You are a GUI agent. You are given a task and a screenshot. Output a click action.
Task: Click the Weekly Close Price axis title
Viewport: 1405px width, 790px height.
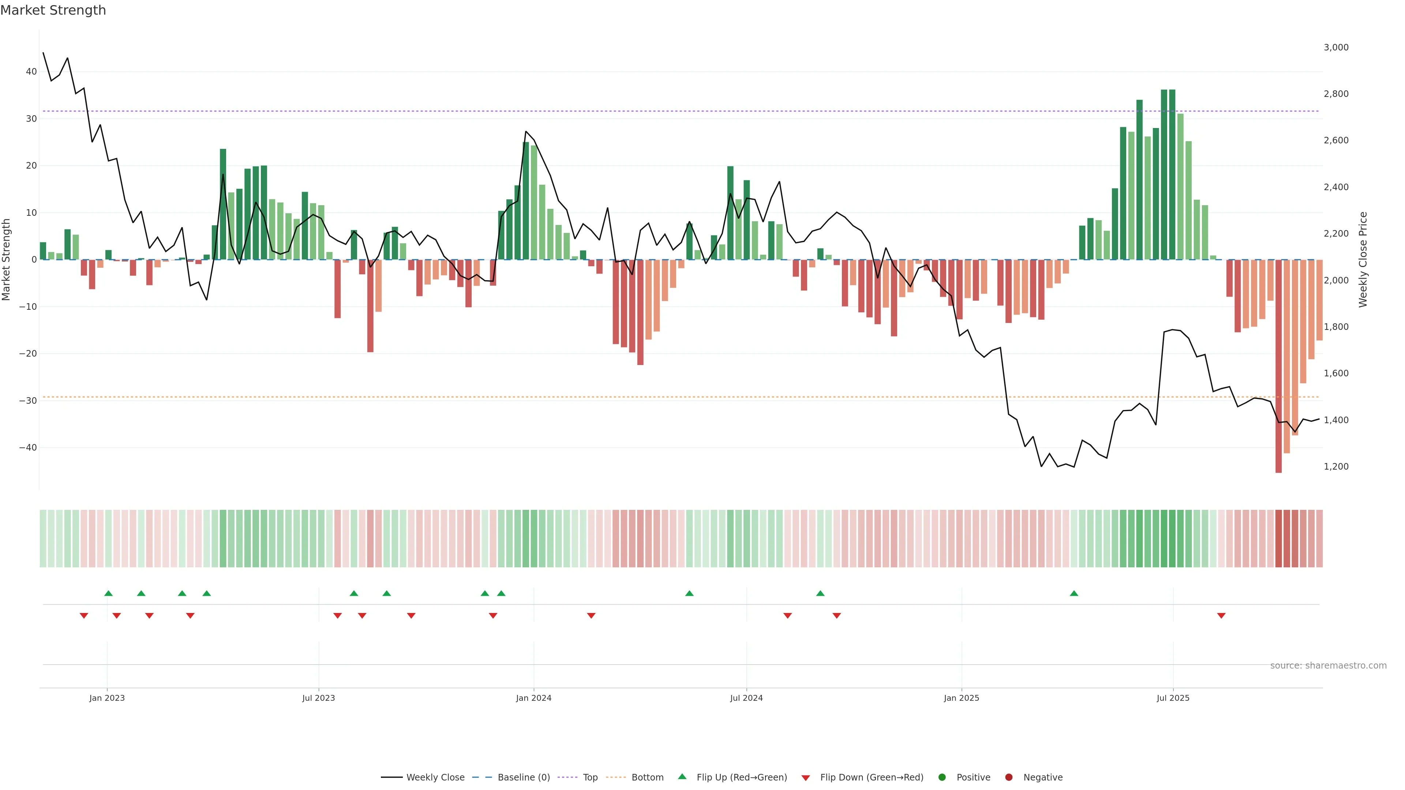(1363, 260)
